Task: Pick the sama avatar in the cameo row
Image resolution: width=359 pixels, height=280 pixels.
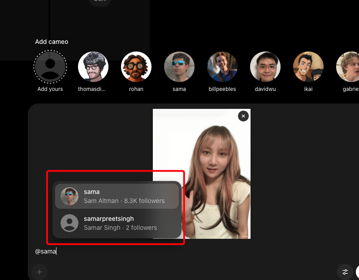Action: pyautogui.click(x=179, y=67)
